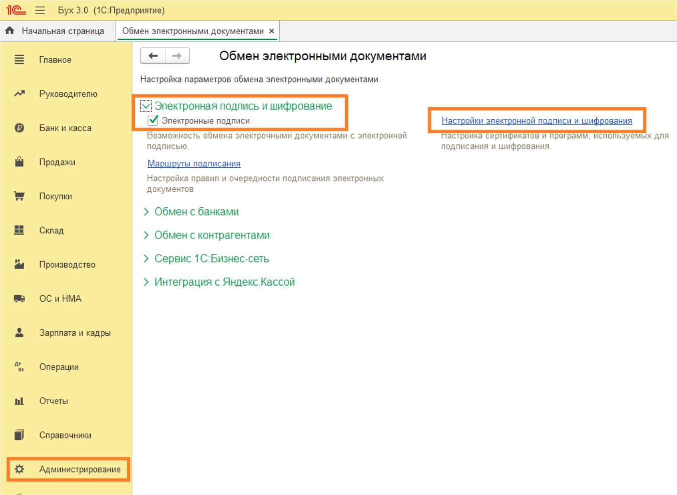
Task: Uncheck the Электронные подписи checkbox
Action: tap(153, 120)
